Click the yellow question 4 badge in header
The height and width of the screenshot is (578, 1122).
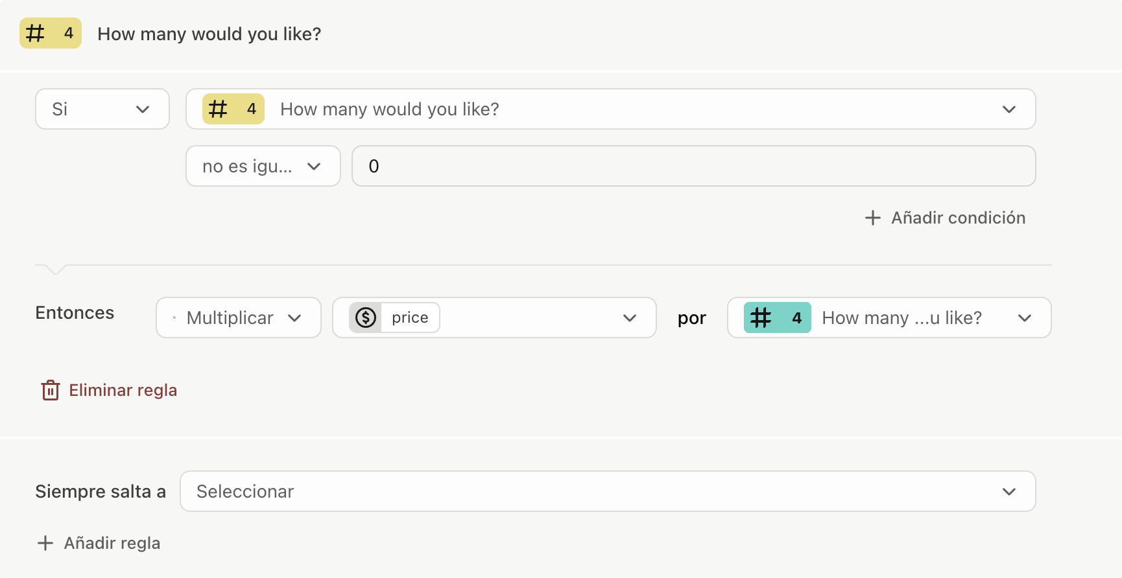(50, 33)
